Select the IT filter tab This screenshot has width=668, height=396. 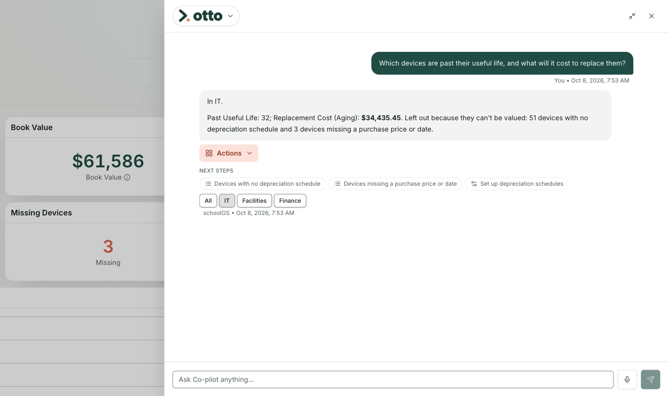click(227, 201)
